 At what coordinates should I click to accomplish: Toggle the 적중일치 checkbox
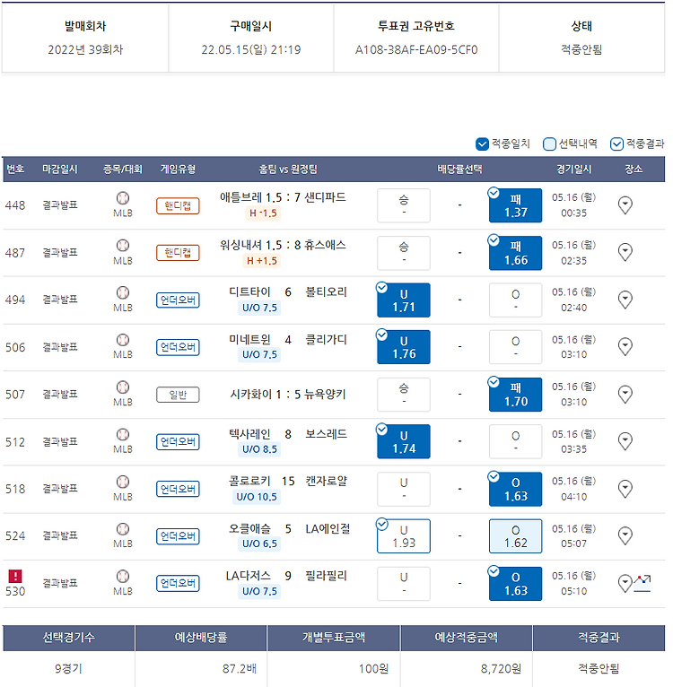click(482, 143)
